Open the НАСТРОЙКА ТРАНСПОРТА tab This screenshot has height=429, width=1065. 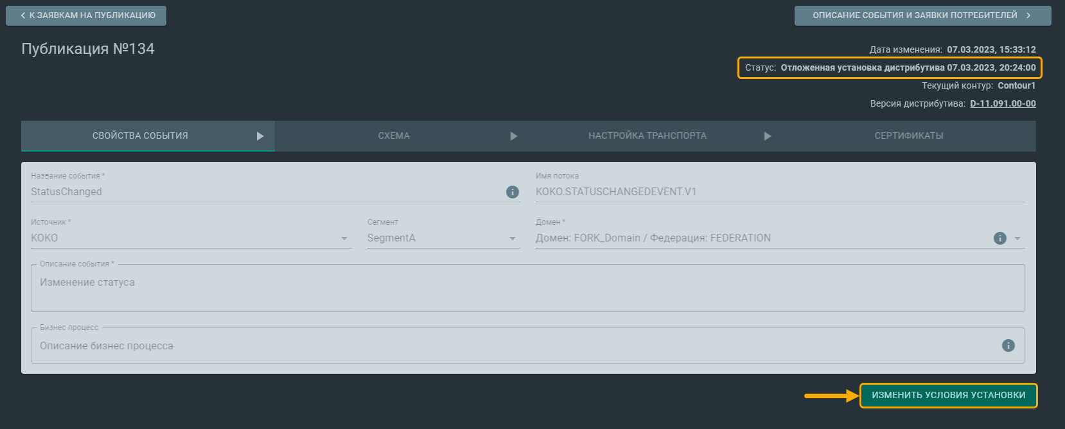click(647, 136)
